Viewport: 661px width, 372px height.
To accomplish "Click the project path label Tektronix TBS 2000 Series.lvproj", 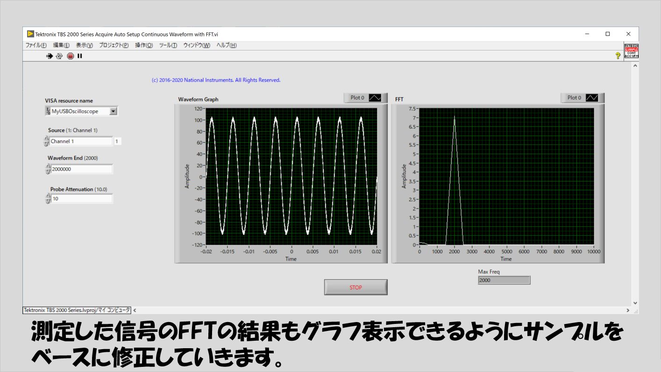I will [77, 310].
